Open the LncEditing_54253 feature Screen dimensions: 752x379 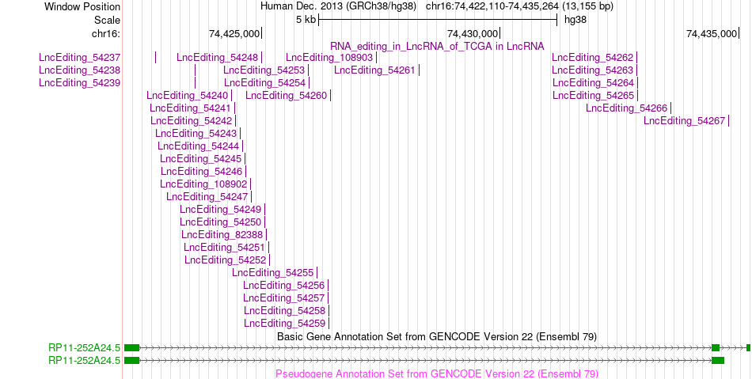tap(264, 70)
